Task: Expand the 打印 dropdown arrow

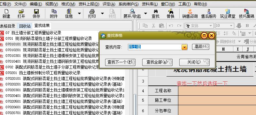Action: pos(102,13)
